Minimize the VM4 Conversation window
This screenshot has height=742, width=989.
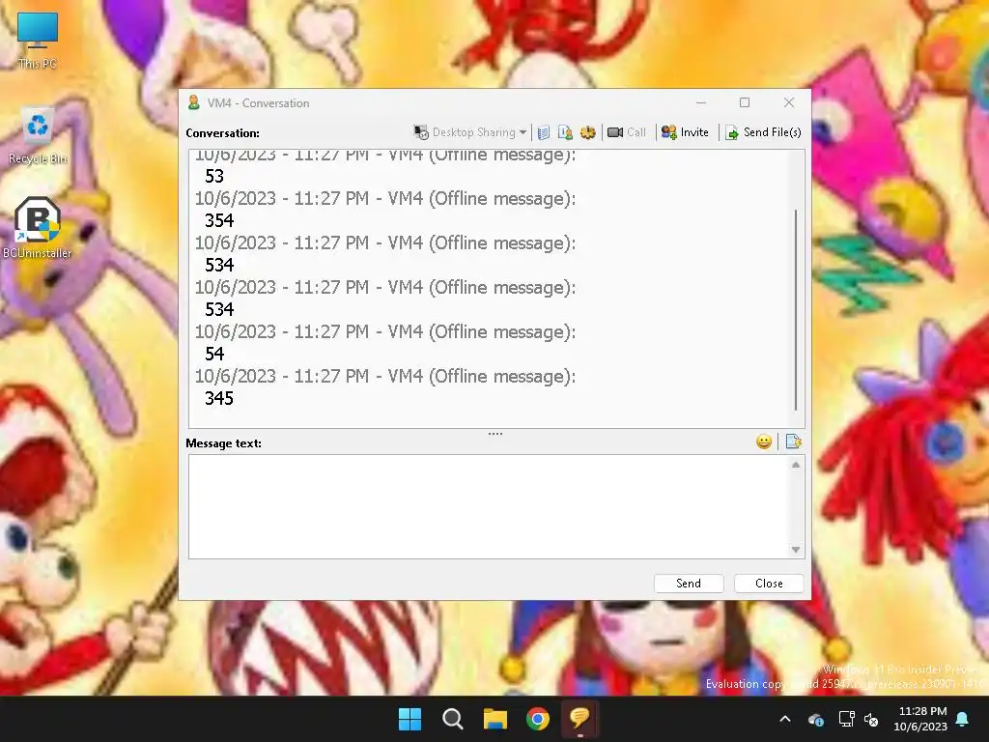701,102
